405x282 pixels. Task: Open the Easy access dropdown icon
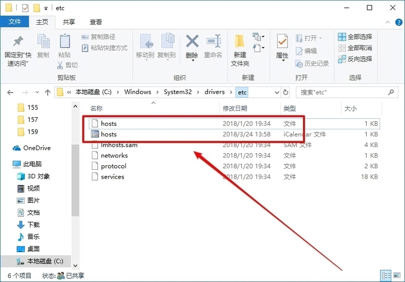point(259,48)
